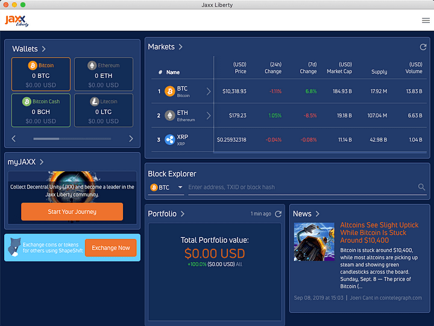Expand the Wallets section chevron

tap(44, 49)
